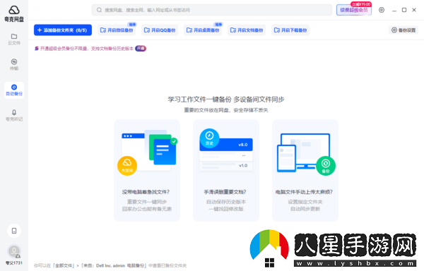Viewport: 424px width, 271px height.
Task: Click the ¥19.00 discount red badge
Action: (x=361, y=4)
